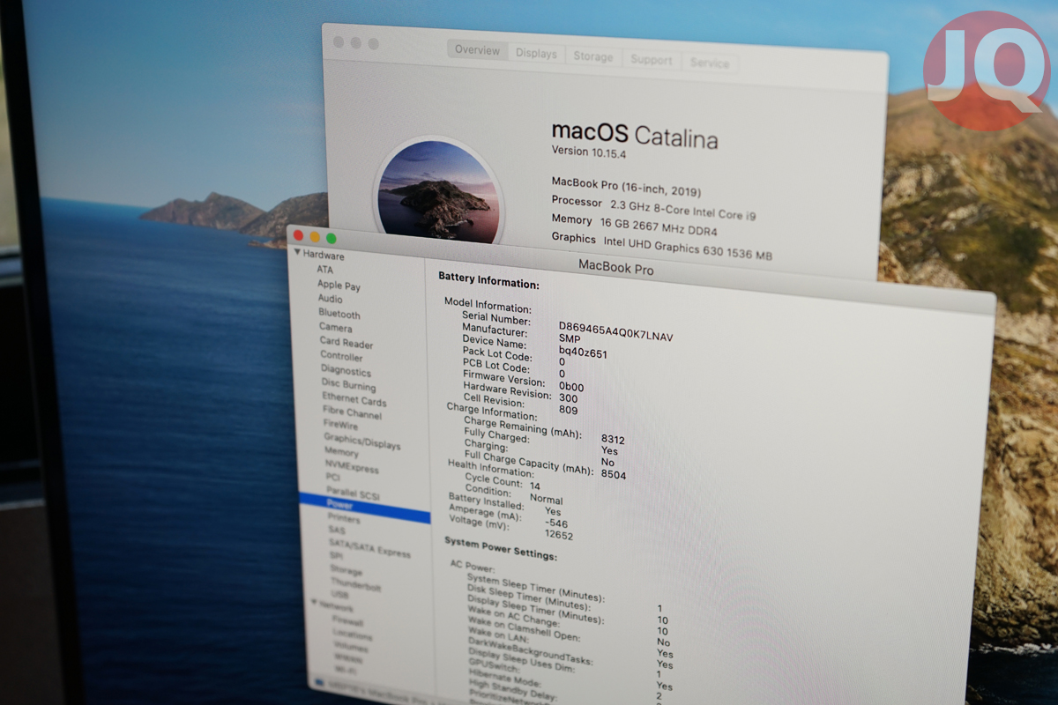
Task: Select SAS in the Hardware list
Action: coord(336,531)
